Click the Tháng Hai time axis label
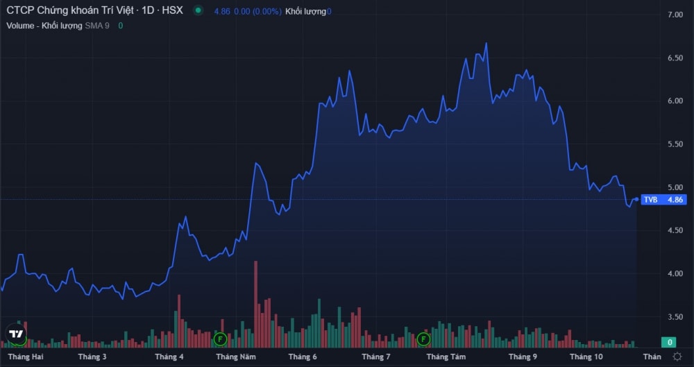This screenshot has height=367, width=694. 26,357
